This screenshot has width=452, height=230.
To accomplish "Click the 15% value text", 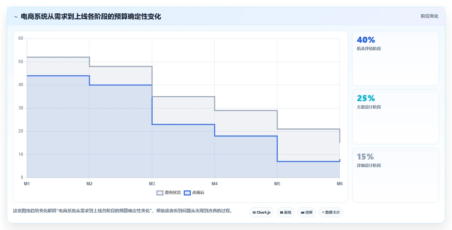I will 365,157.
